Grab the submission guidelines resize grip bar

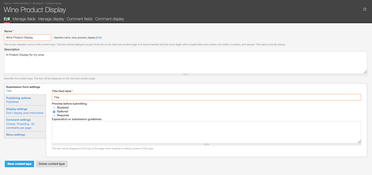[x=206, y=144]
